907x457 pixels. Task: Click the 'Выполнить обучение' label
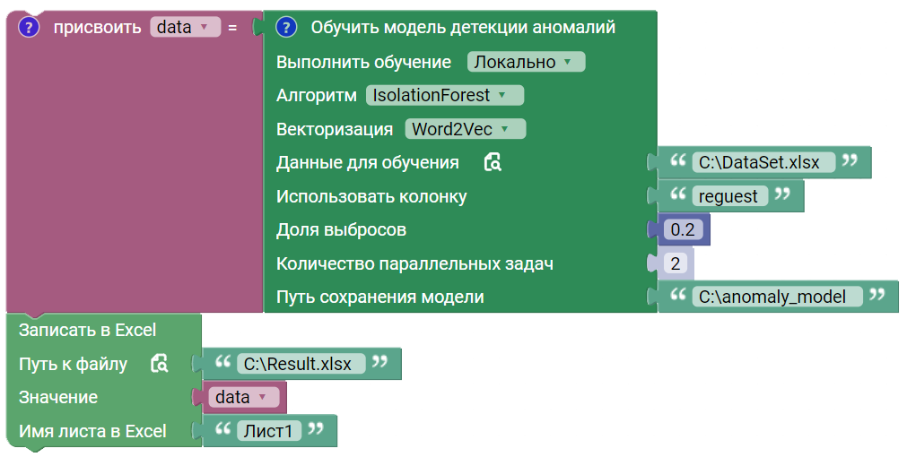(x=363, y=62)
